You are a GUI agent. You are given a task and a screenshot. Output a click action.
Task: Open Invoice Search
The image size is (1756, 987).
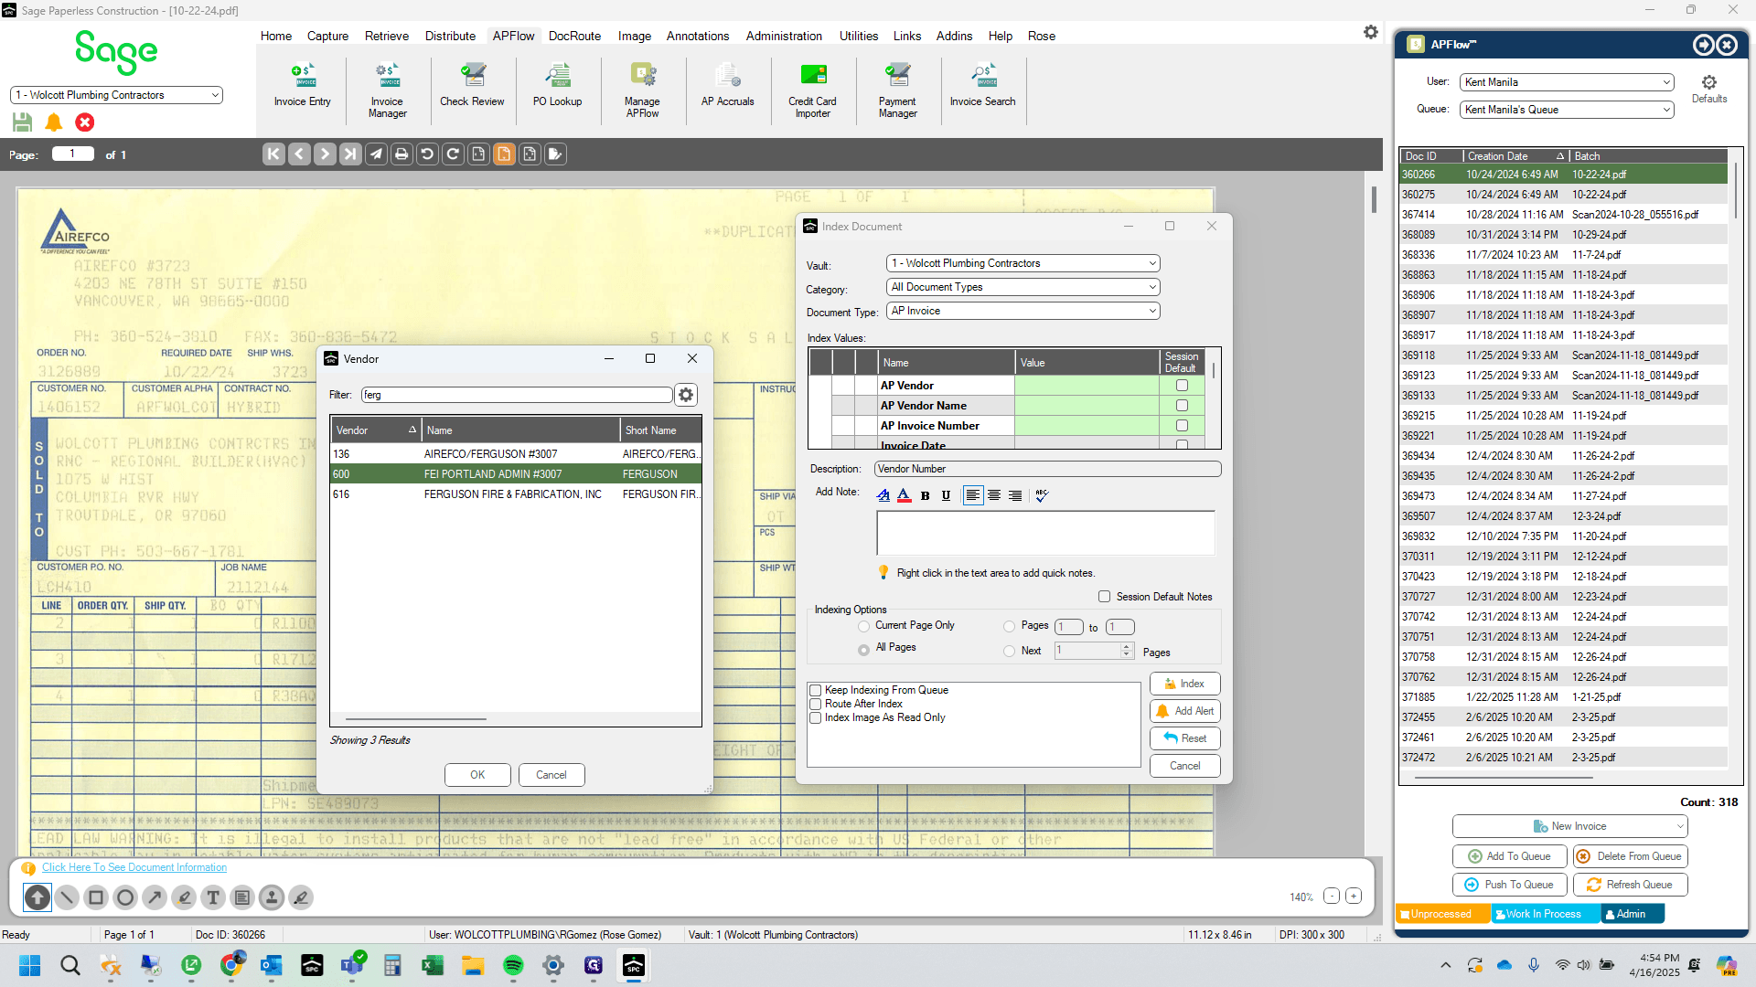click(982, 86)
